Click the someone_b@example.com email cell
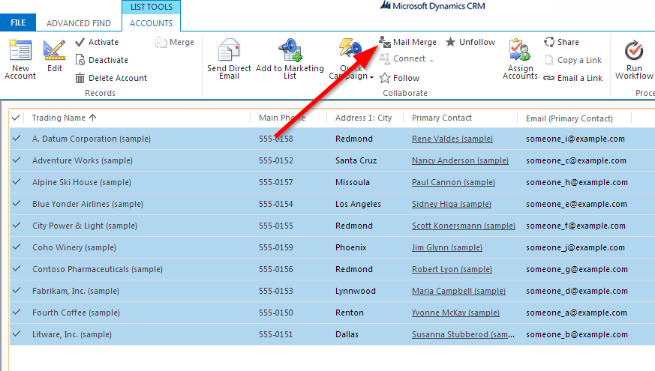The image size is (655, 371). tap(576, 334)
